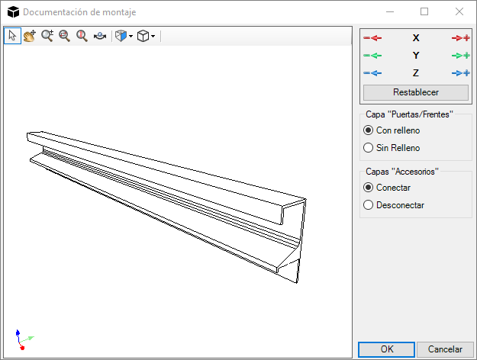Select the pointer arrow tool
The height and width of the screenshot is (360, 477).
click(x=12, y=36)
